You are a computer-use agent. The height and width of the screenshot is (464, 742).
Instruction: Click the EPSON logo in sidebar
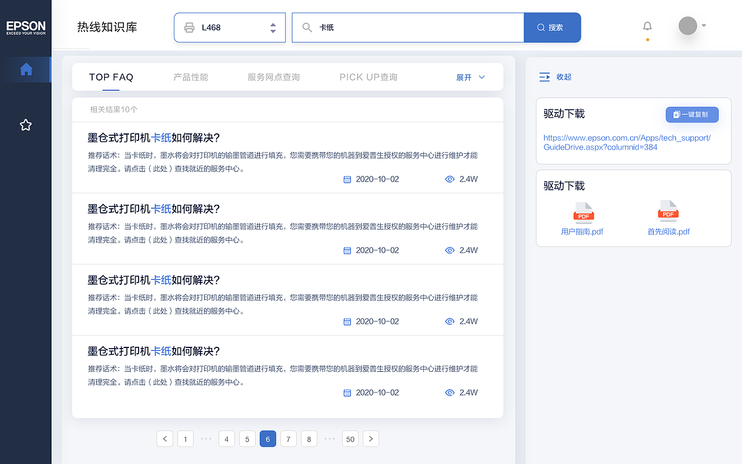click(x=26, y=27)
